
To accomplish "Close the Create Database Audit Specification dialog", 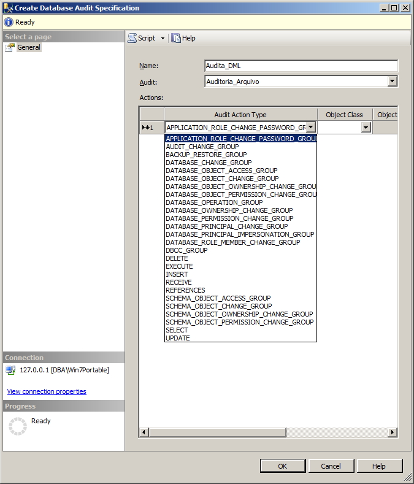I will point(405,8).
